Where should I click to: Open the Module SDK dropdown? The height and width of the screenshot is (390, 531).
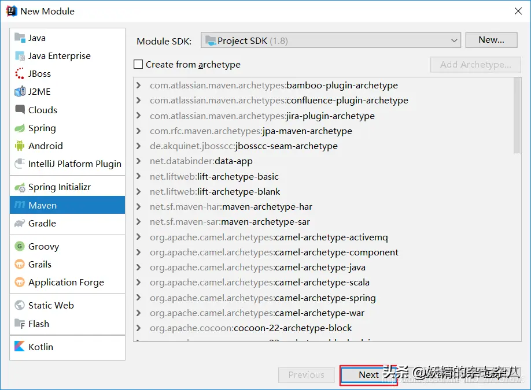click(x=331, y=40)
